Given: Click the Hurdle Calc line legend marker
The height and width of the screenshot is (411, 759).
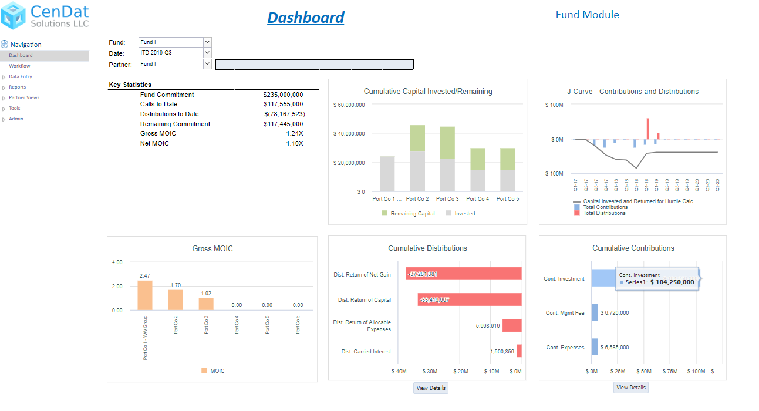Looking at the screenshot, I should coord(576,201).
